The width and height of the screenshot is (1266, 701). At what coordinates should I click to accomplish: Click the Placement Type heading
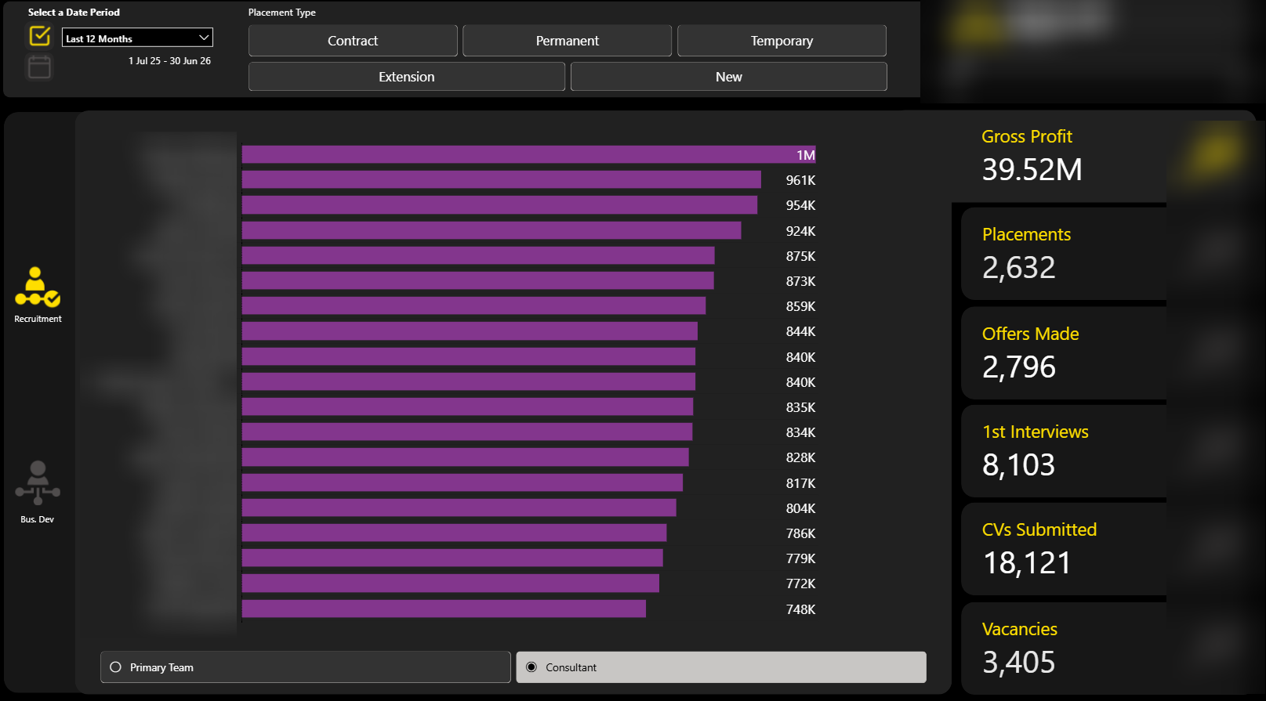[x=282, y=13]
